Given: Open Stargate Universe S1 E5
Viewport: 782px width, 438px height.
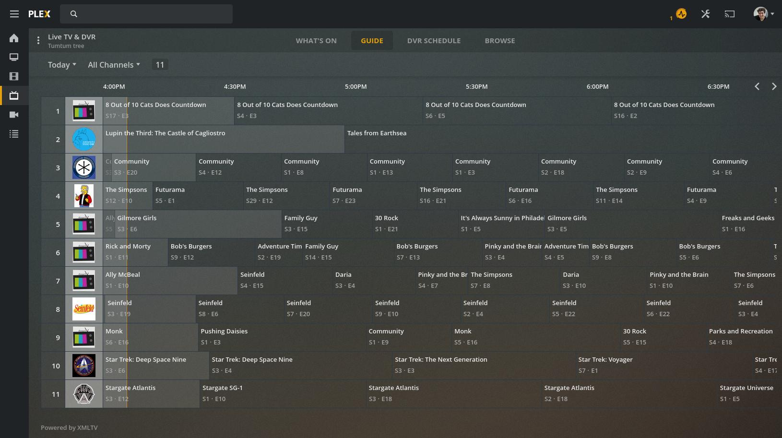Looking at the screenshot, I should click(747, 394).
